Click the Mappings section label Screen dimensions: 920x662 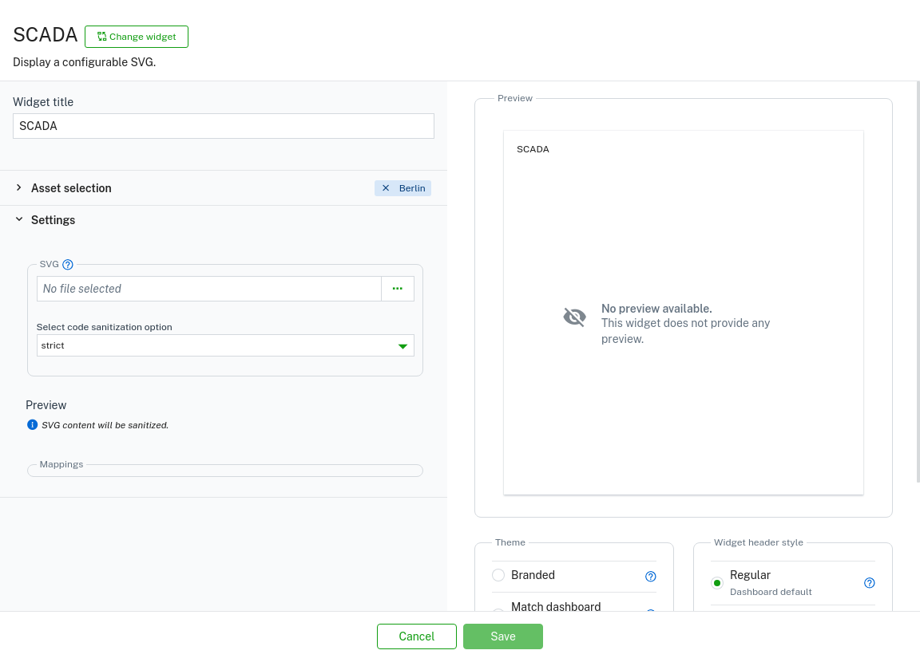61,464
